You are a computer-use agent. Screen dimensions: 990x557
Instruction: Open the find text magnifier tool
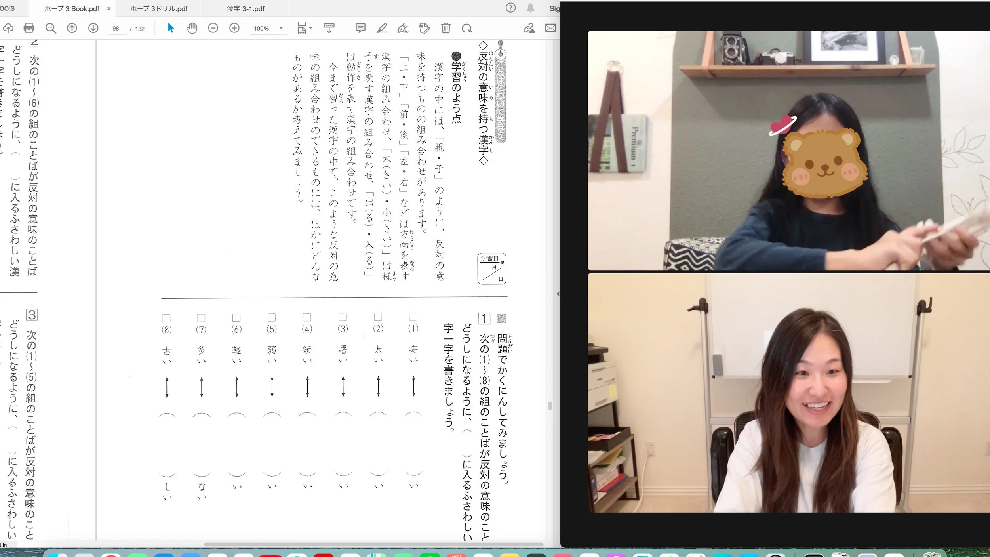[51, 28]
